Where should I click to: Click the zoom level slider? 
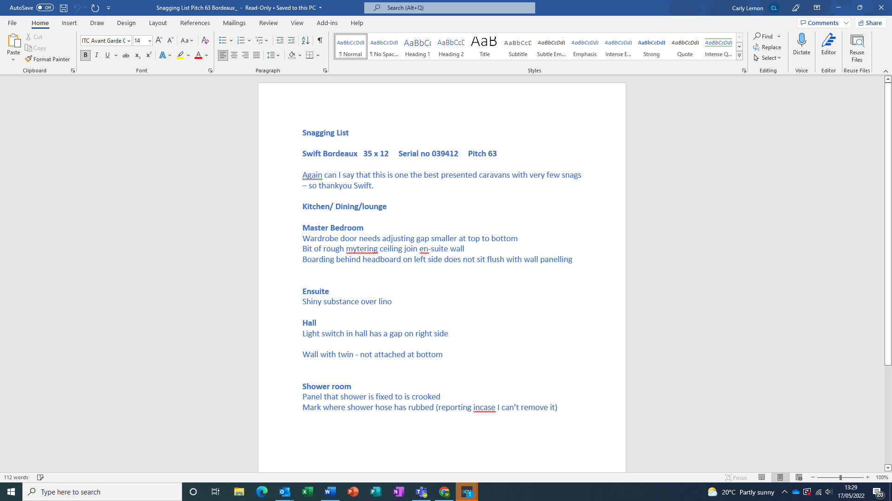(840, 477)
